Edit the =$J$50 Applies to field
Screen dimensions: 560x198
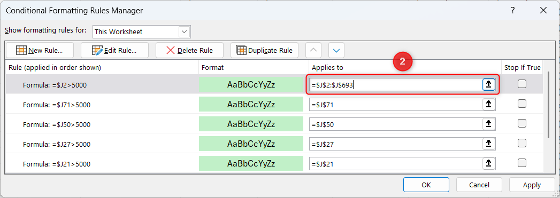(x=396, y=124)
